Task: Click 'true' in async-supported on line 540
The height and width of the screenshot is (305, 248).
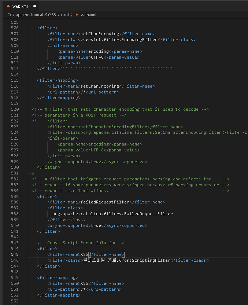Action: [x=96, y=225]
